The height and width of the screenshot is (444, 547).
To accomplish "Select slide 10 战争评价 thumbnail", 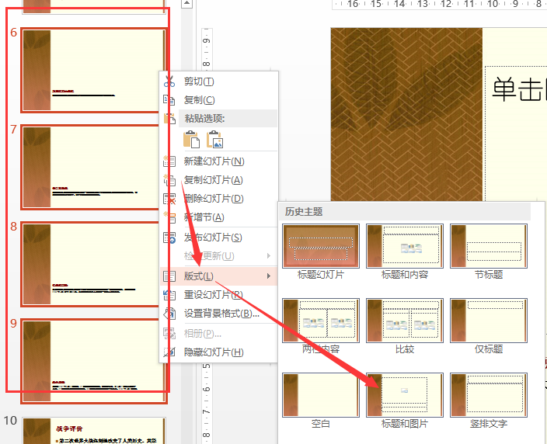I will click(94, 431).
